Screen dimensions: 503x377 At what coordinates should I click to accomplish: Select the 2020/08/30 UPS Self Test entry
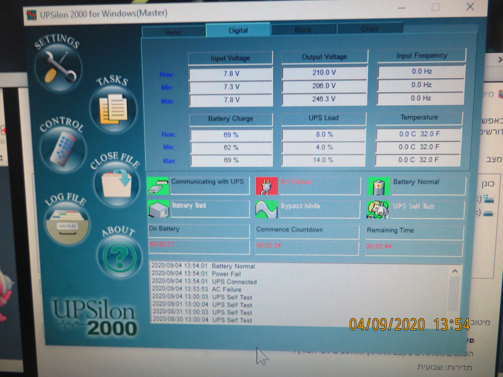(202, 320)
